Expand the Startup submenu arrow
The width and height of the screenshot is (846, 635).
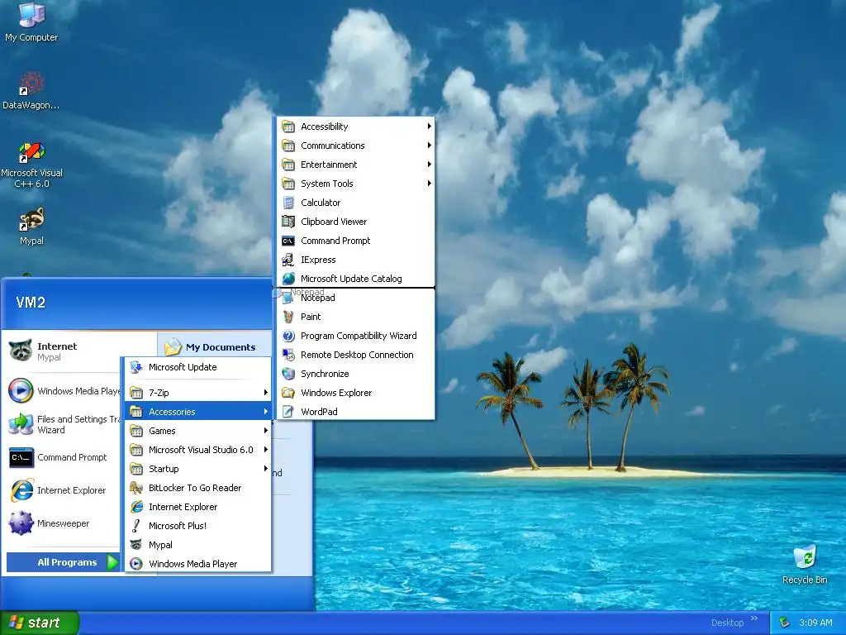(265, 469)
